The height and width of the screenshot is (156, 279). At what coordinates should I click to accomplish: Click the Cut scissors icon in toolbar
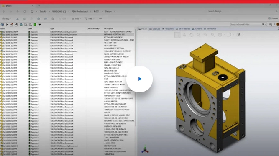18,19
